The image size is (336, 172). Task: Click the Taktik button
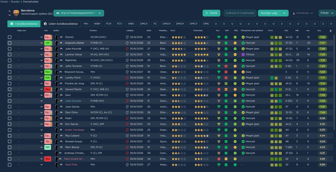(x=211, y=13)
